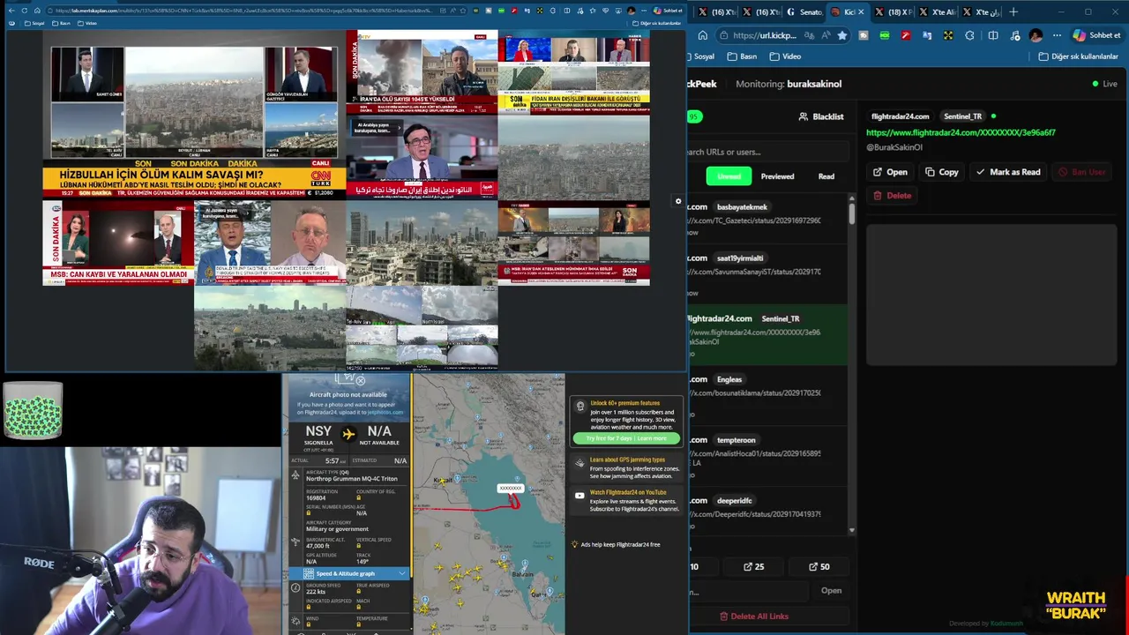Open the Edge three-dots settings menu

tap(1057, 35)
